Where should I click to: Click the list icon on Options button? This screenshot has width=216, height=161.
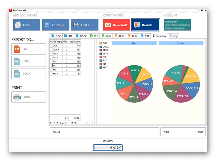pyautogui.click(x=47, y=25)
